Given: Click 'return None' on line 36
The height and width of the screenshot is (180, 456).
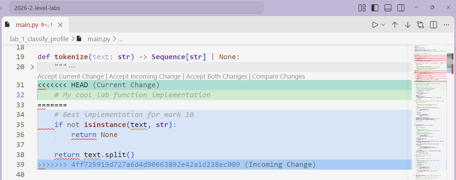Looking at the screenshot, I should [x=94, y=135].
